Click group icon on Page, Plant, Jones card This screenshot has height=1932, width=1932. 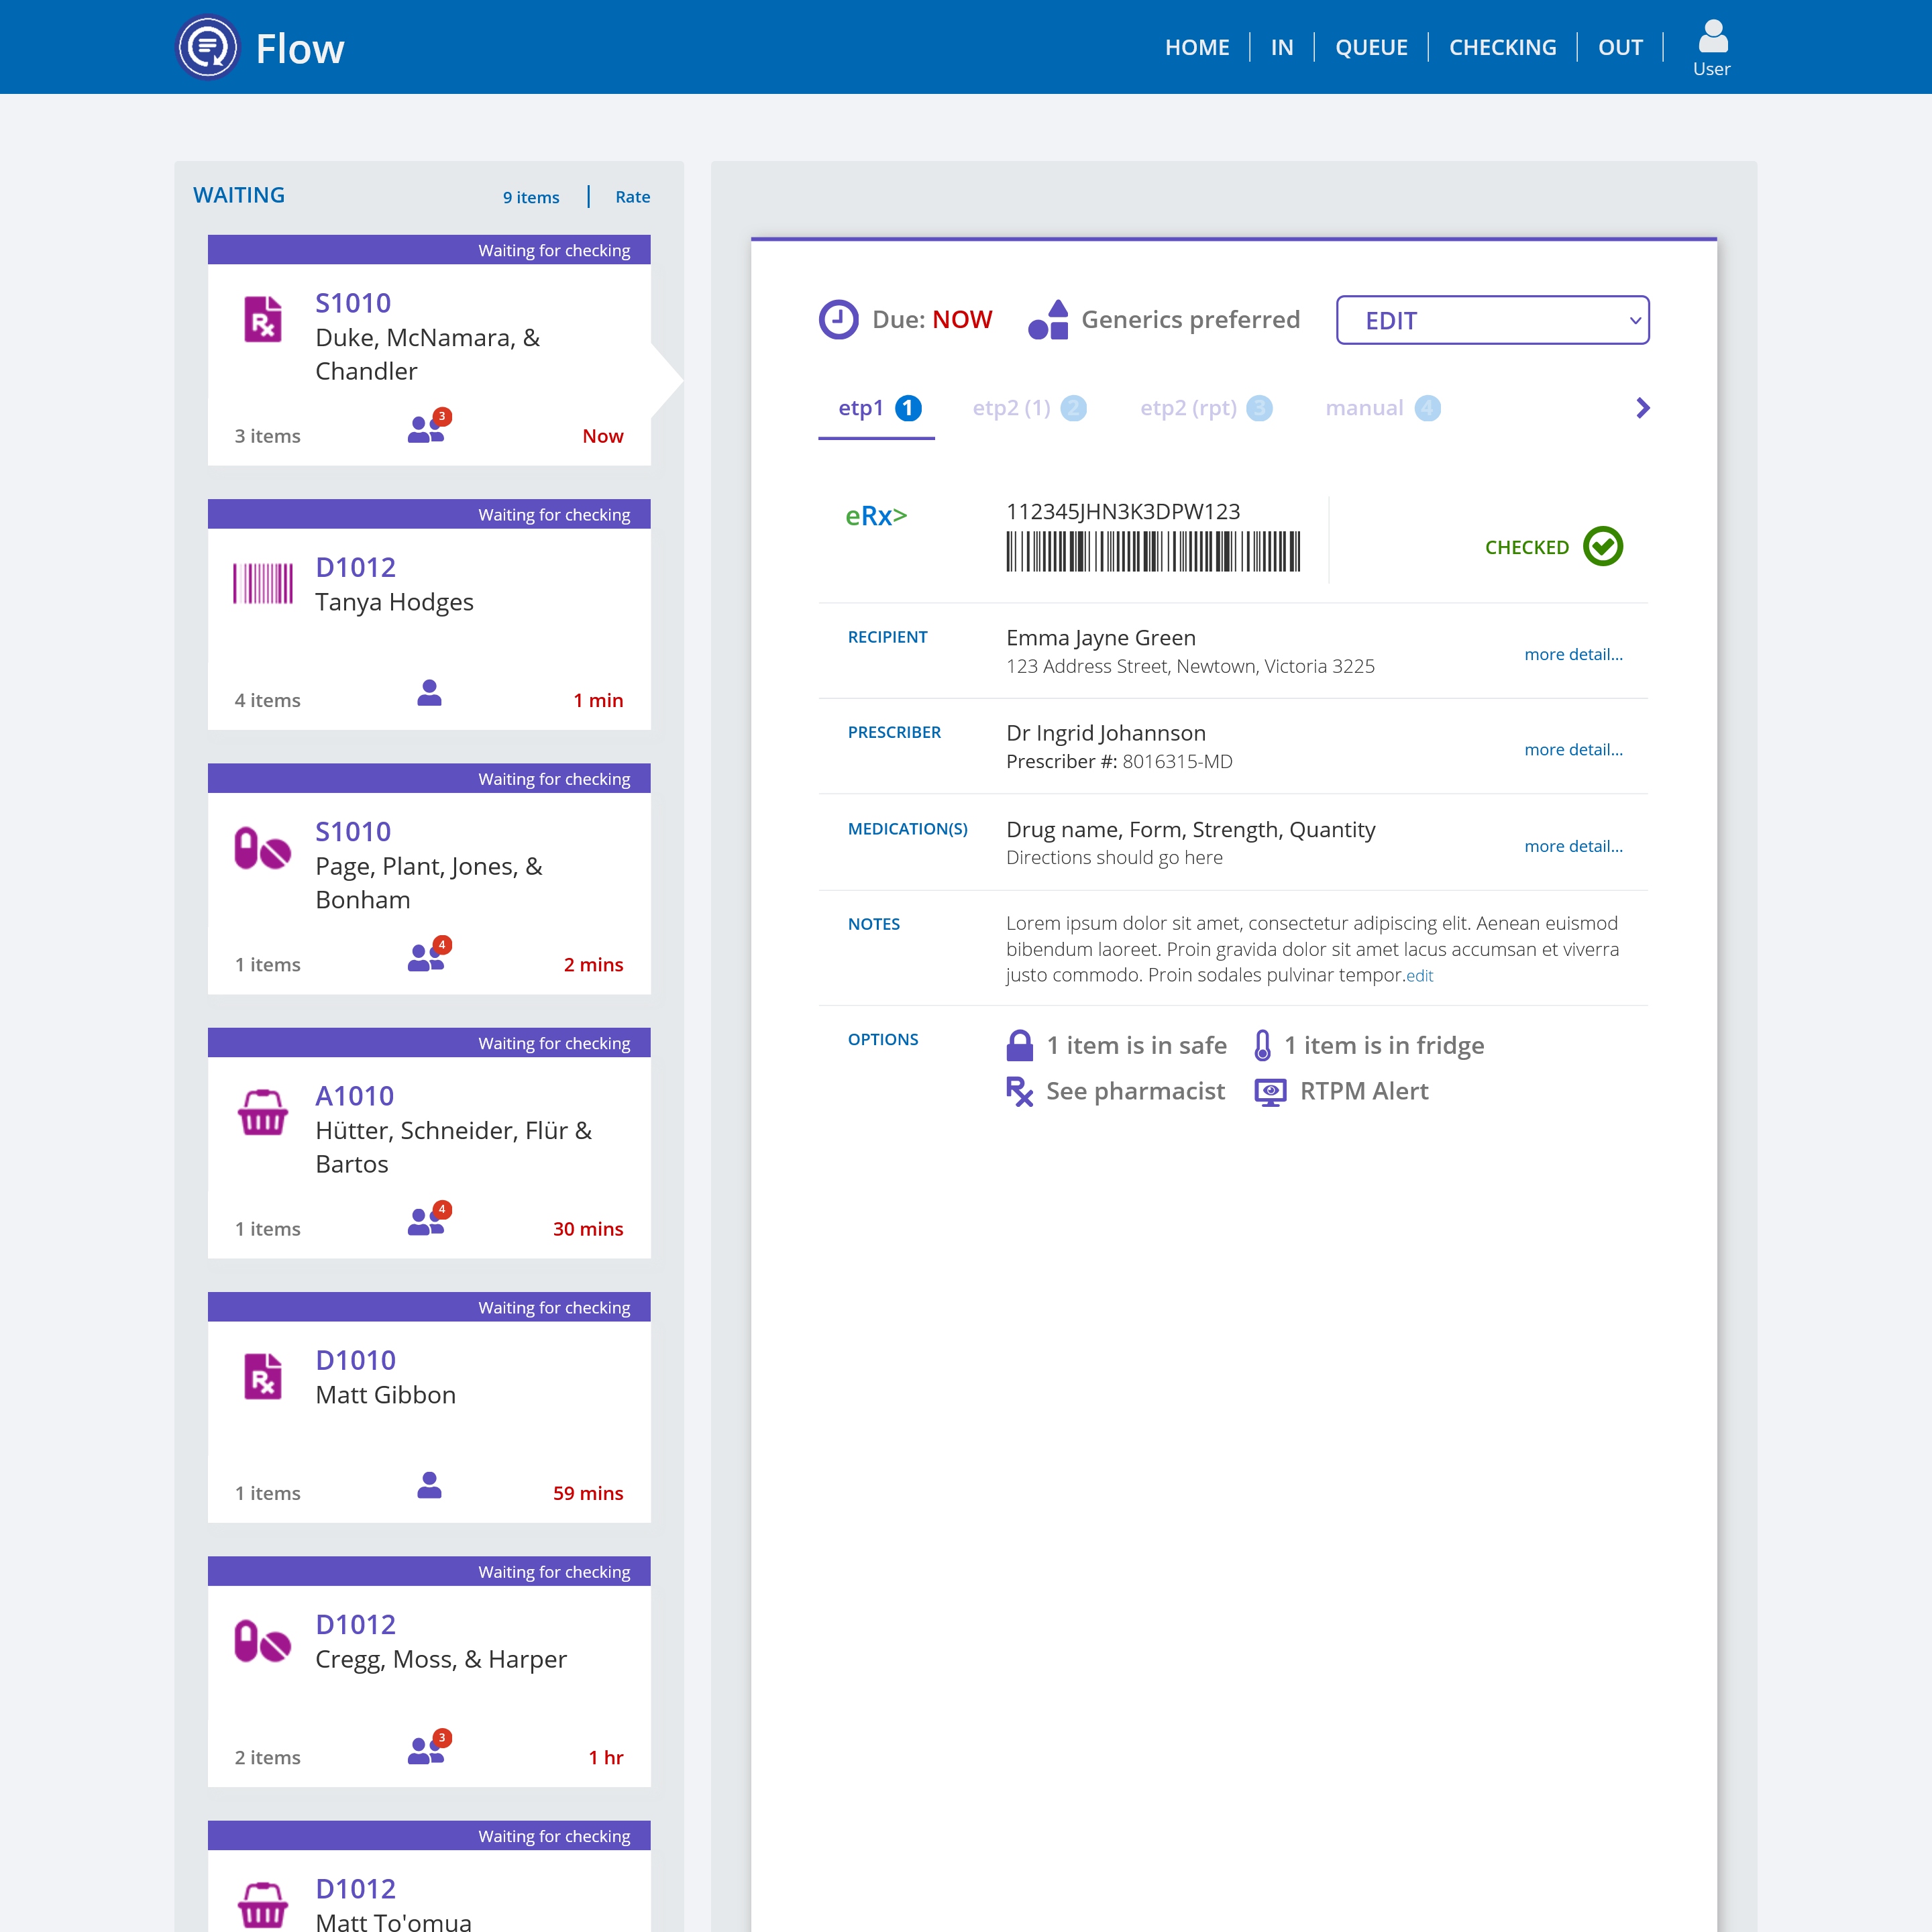click(x=429, y=954)
